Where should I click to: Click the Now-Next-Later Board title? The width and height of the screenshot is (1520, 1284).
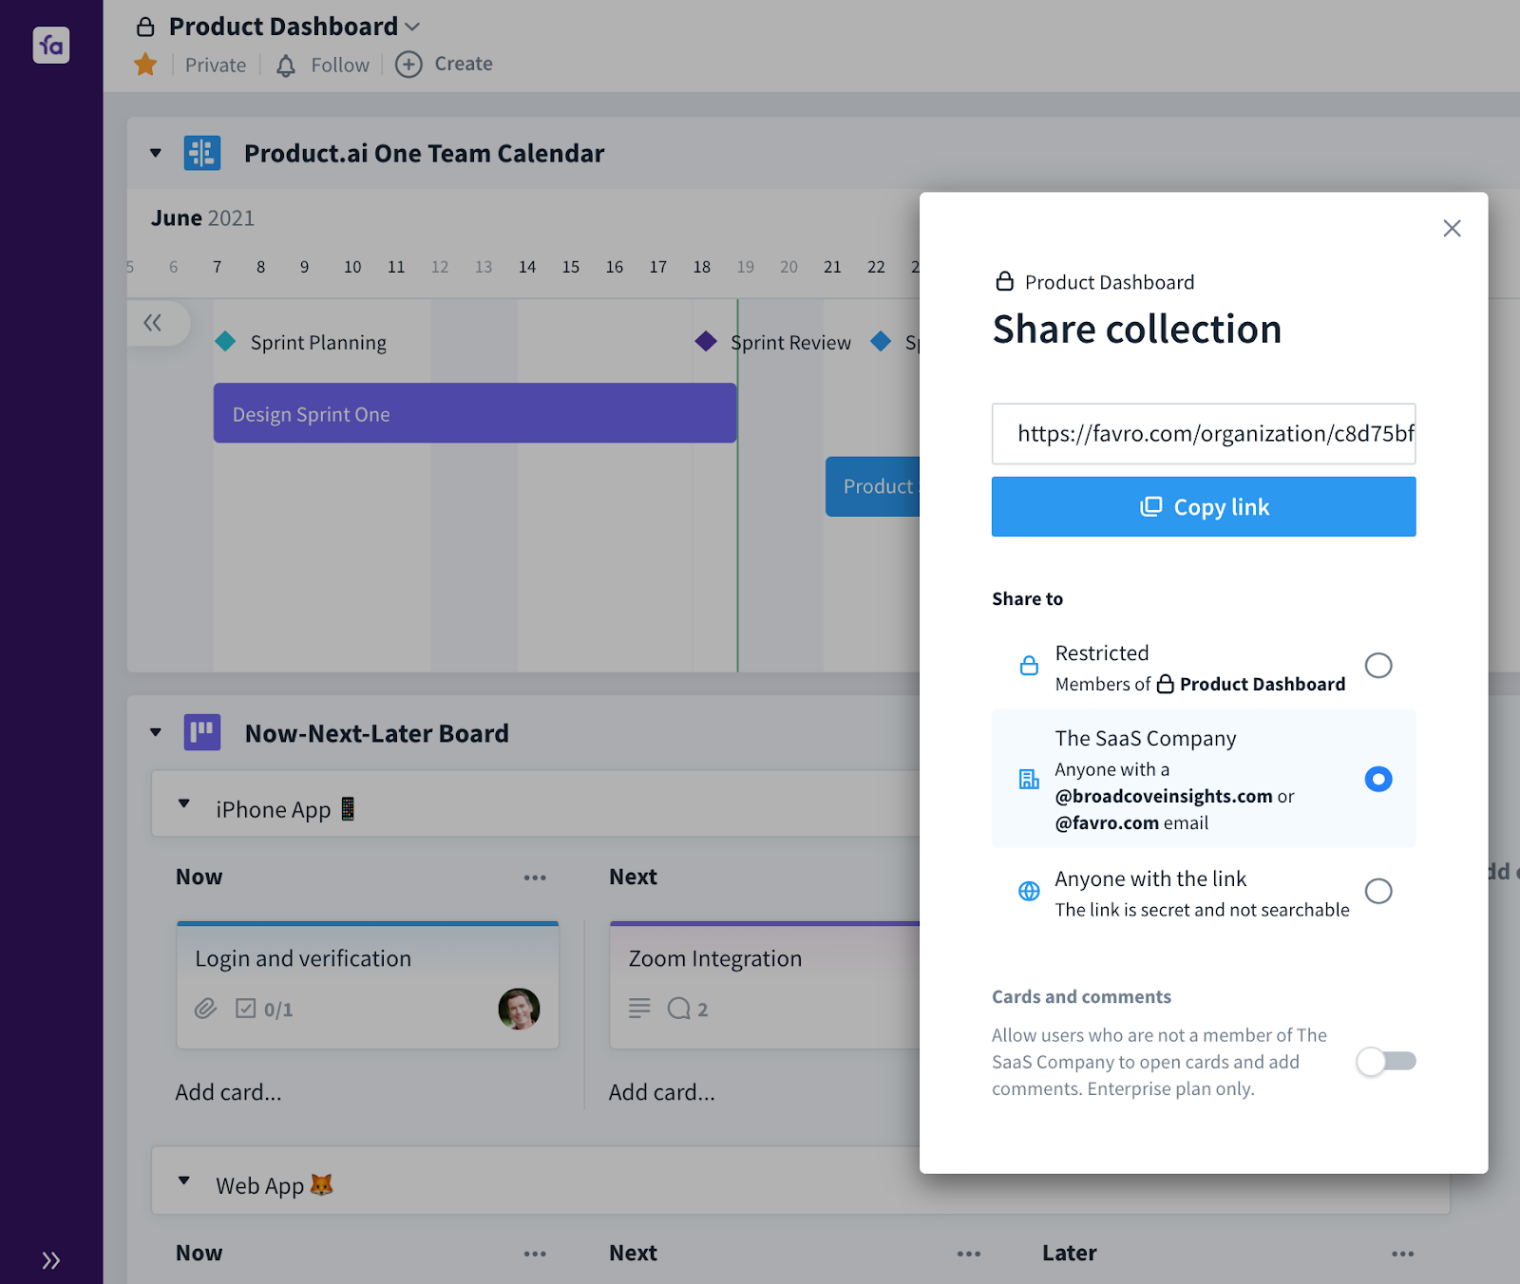pyautogui.click(x=377, y=733)
